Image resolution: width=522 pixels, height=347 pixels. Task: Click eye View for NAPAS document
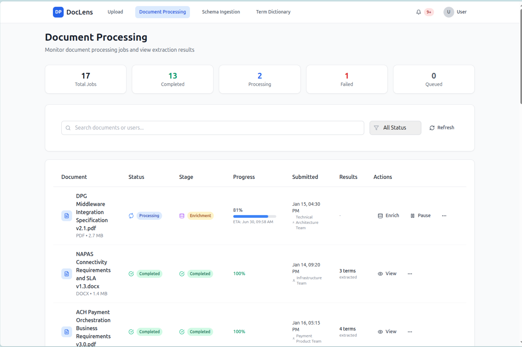pyautogui.click(x=387, y=274)
